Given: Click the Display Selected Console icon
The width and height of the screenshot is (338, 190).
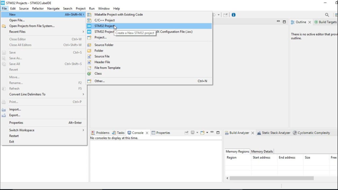Looking at the screenshot, I should [193, 133].
